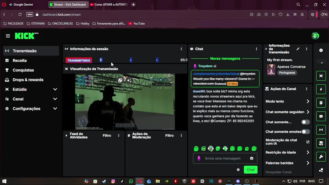329x185 pixels.
Task: Click the first green Kick emote
Action: (196, 149)
